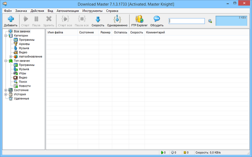Click the Скорость (Speed) toolbar icon

(98, 19)
